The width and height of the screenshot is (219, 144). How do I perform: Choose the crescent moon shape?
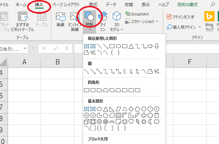[x=150, y=122]
